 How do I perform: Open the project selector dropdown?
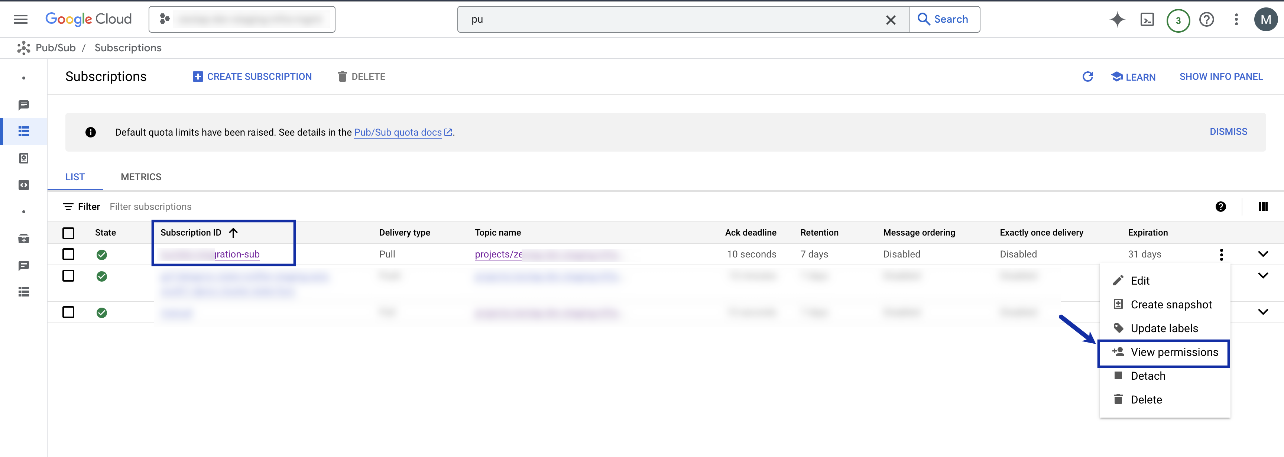242,19
